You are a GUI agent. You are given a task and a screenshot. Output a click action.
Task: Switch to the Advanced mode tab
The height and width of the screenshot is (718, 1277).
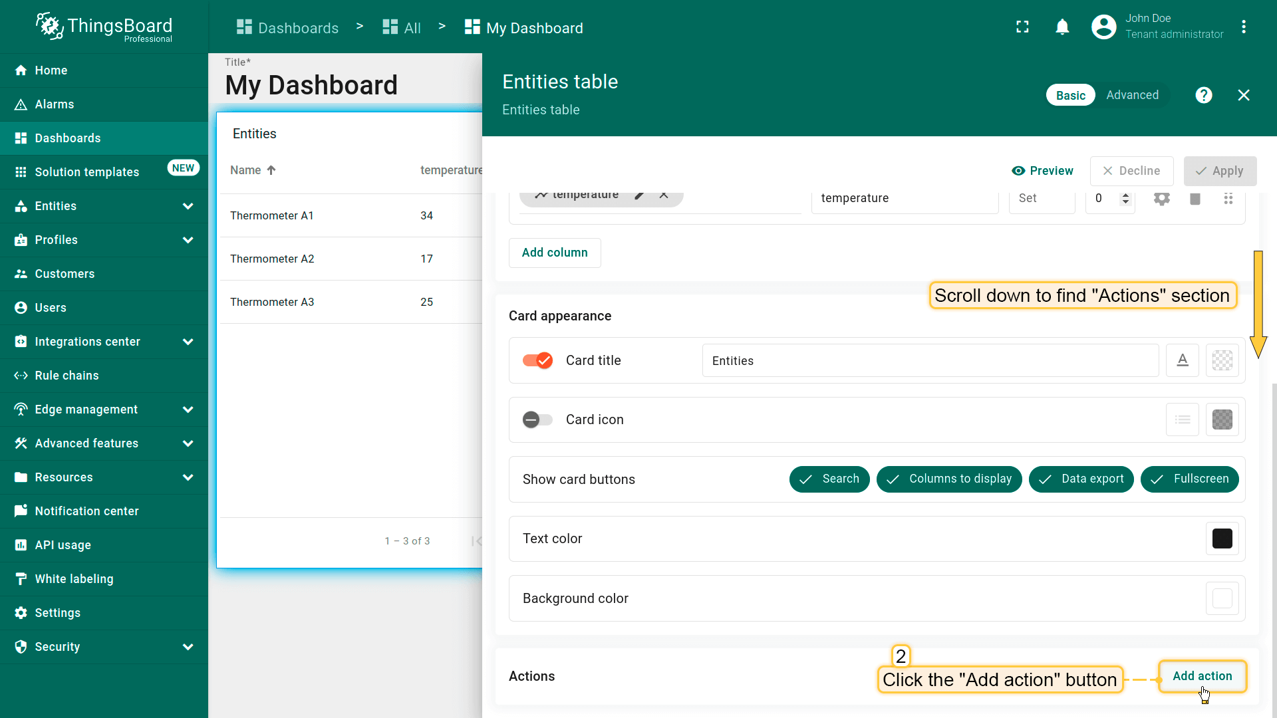1132,95
